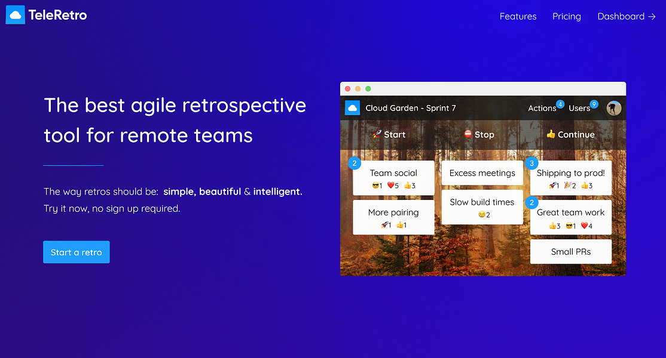Open the Dashboard link

[x=627, y=17]
